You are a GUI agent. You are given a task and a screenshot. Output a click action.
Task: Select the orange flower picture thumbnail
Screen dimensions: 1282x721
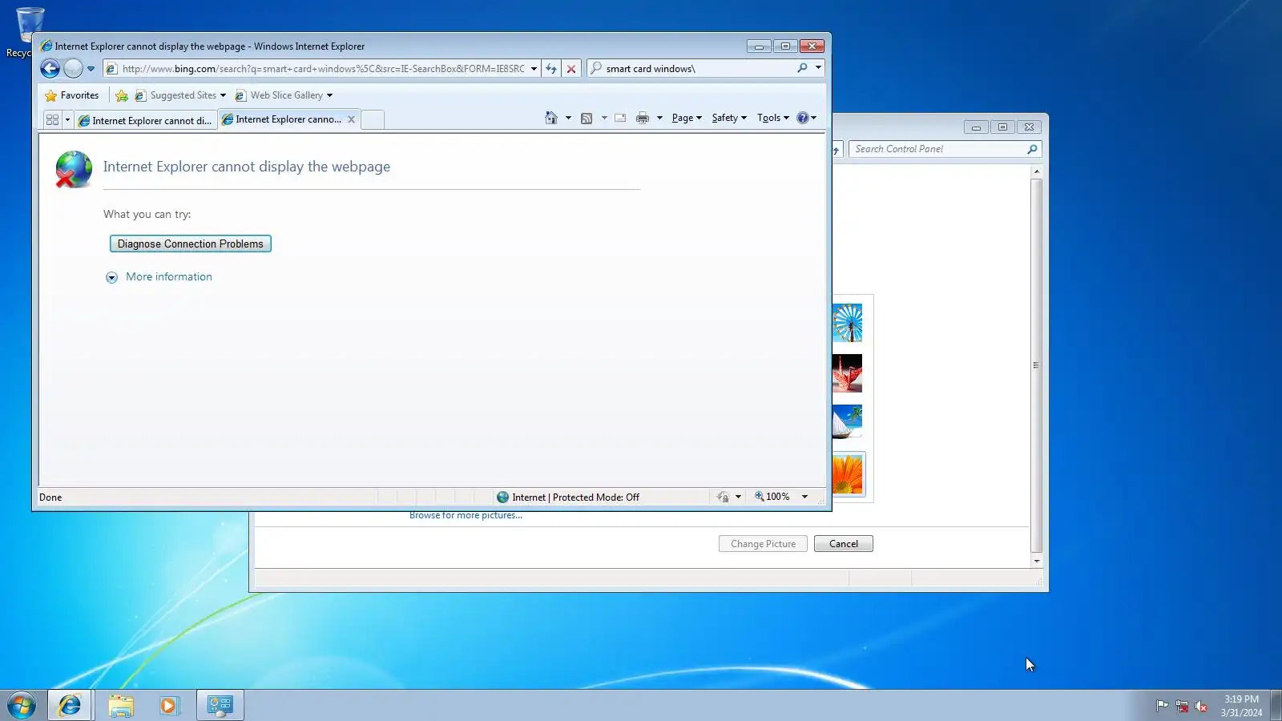(x=848, y=474)
